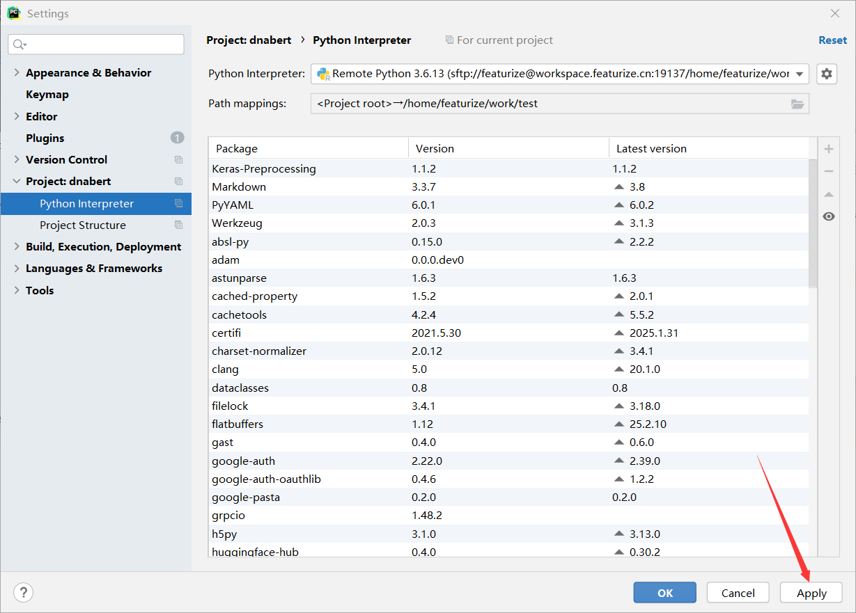The height and width of the screenshot is (613, 856).
Task: Click the OK button
Action: click(x=665, y=593)
